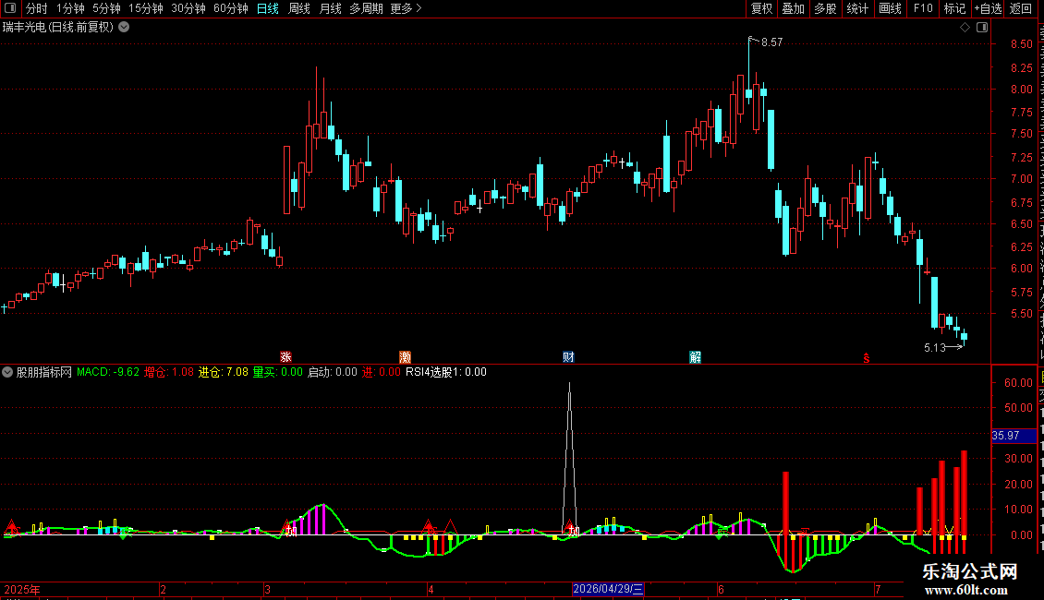
Task: Click the red S marker on chart
Action: tap(867, 358)
